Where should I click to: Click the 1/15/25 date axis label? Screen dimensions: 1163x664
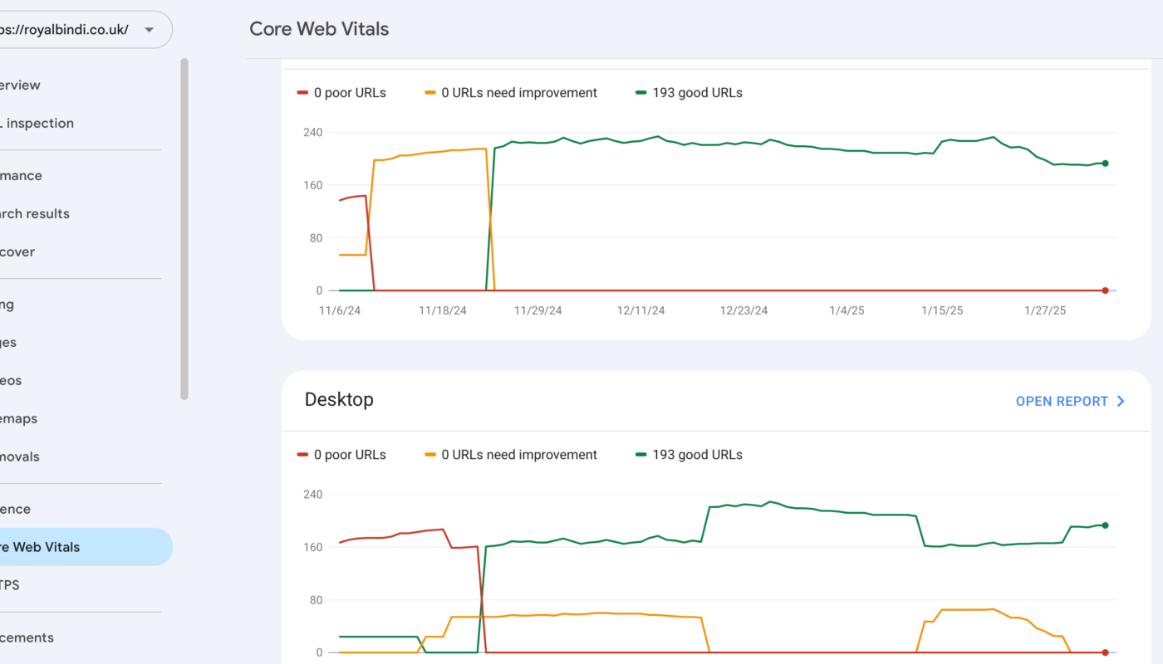tap(942, 310)
